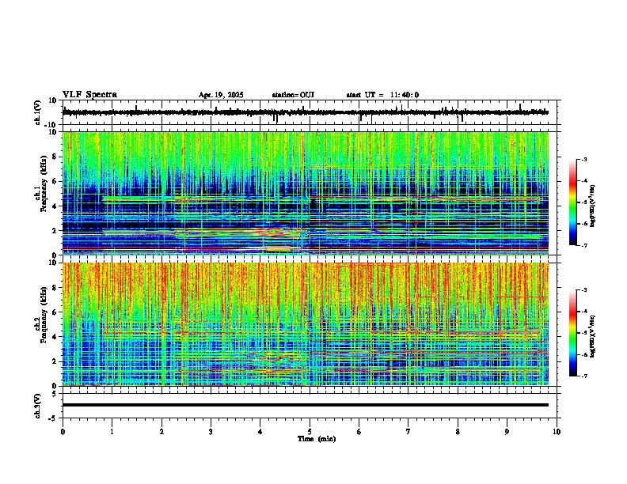
Task: Click the ch.2 "Frequency (kHz)" axis label
Action: pyautogui.click(x=44, y=315)
